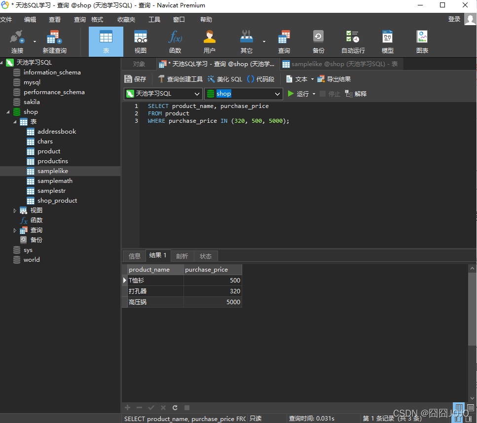Select the Table (表) toolbar icon
The image size is (477, 423).
click(106, 42)
